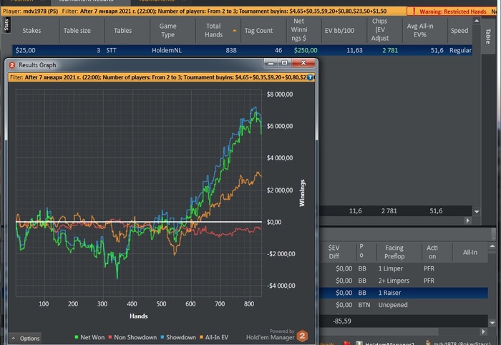501x345 pixels.
Task: Click the HoldemNL game type cell
Action: [x=167, y=51]
